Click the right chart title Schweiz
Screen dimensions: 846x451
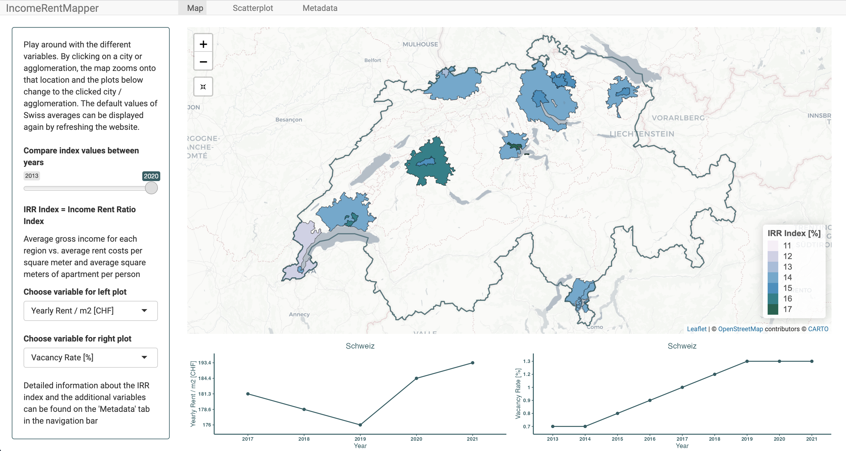pyautogui.click(x=682, y=346)
